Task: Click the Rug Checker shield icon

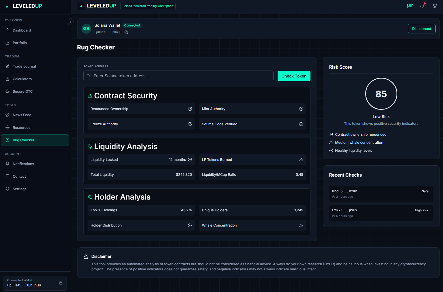Action: point(8,140)
